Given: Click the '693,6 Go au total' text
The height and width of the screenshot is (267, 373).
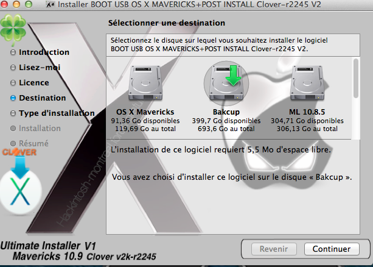Looking at the screenshot, I should (x=226, y=129).
